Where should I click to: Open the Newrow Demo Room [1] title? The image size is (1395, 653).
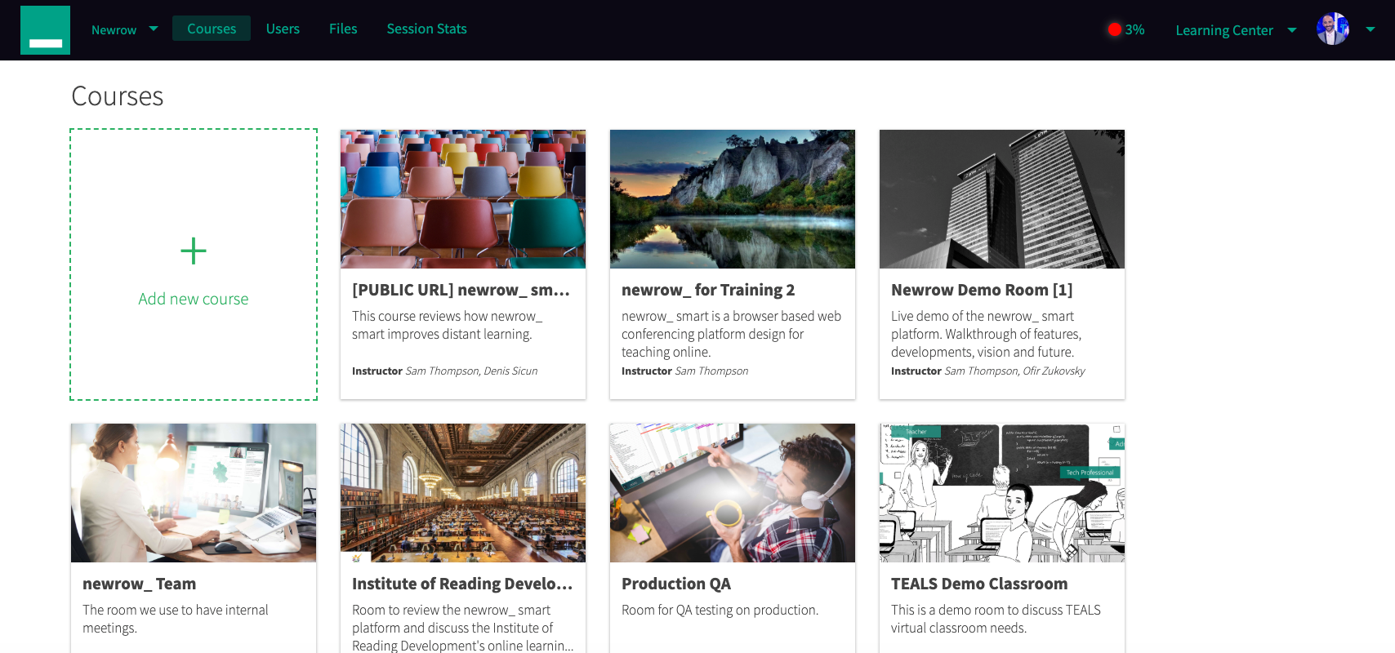coord(982,290)
